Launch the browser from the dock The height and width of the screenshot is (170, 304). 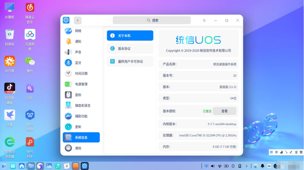[x=40, y=166]
